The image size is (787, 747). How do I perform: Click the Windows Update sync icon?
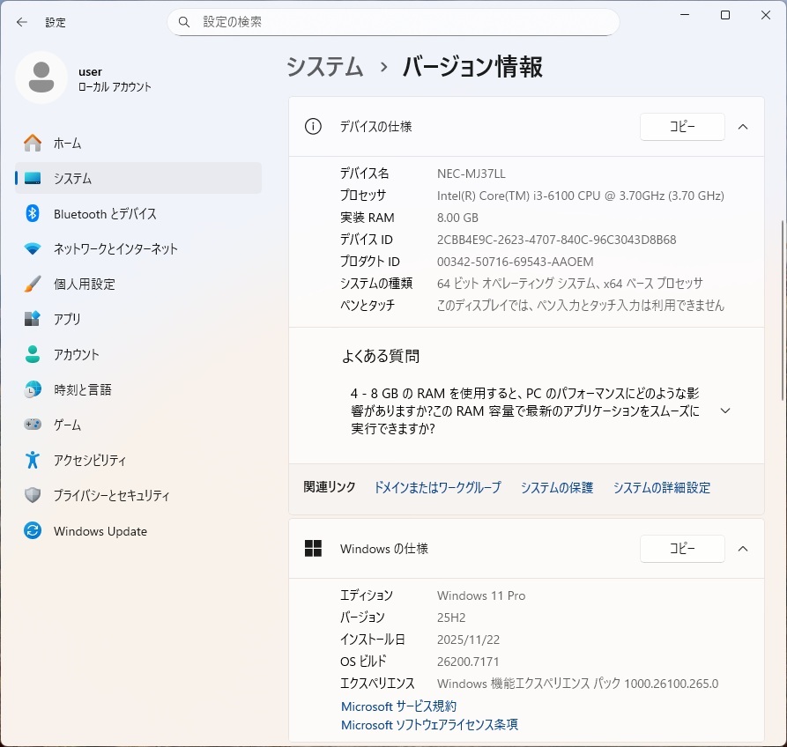33,531
